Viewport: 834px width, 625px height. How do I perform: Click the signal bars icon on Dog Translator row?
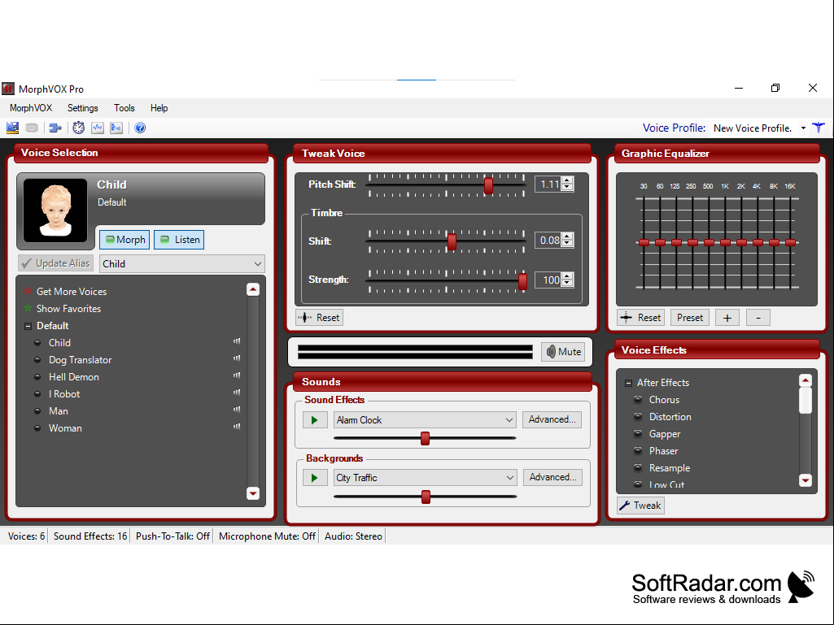(x=237, y=358)
